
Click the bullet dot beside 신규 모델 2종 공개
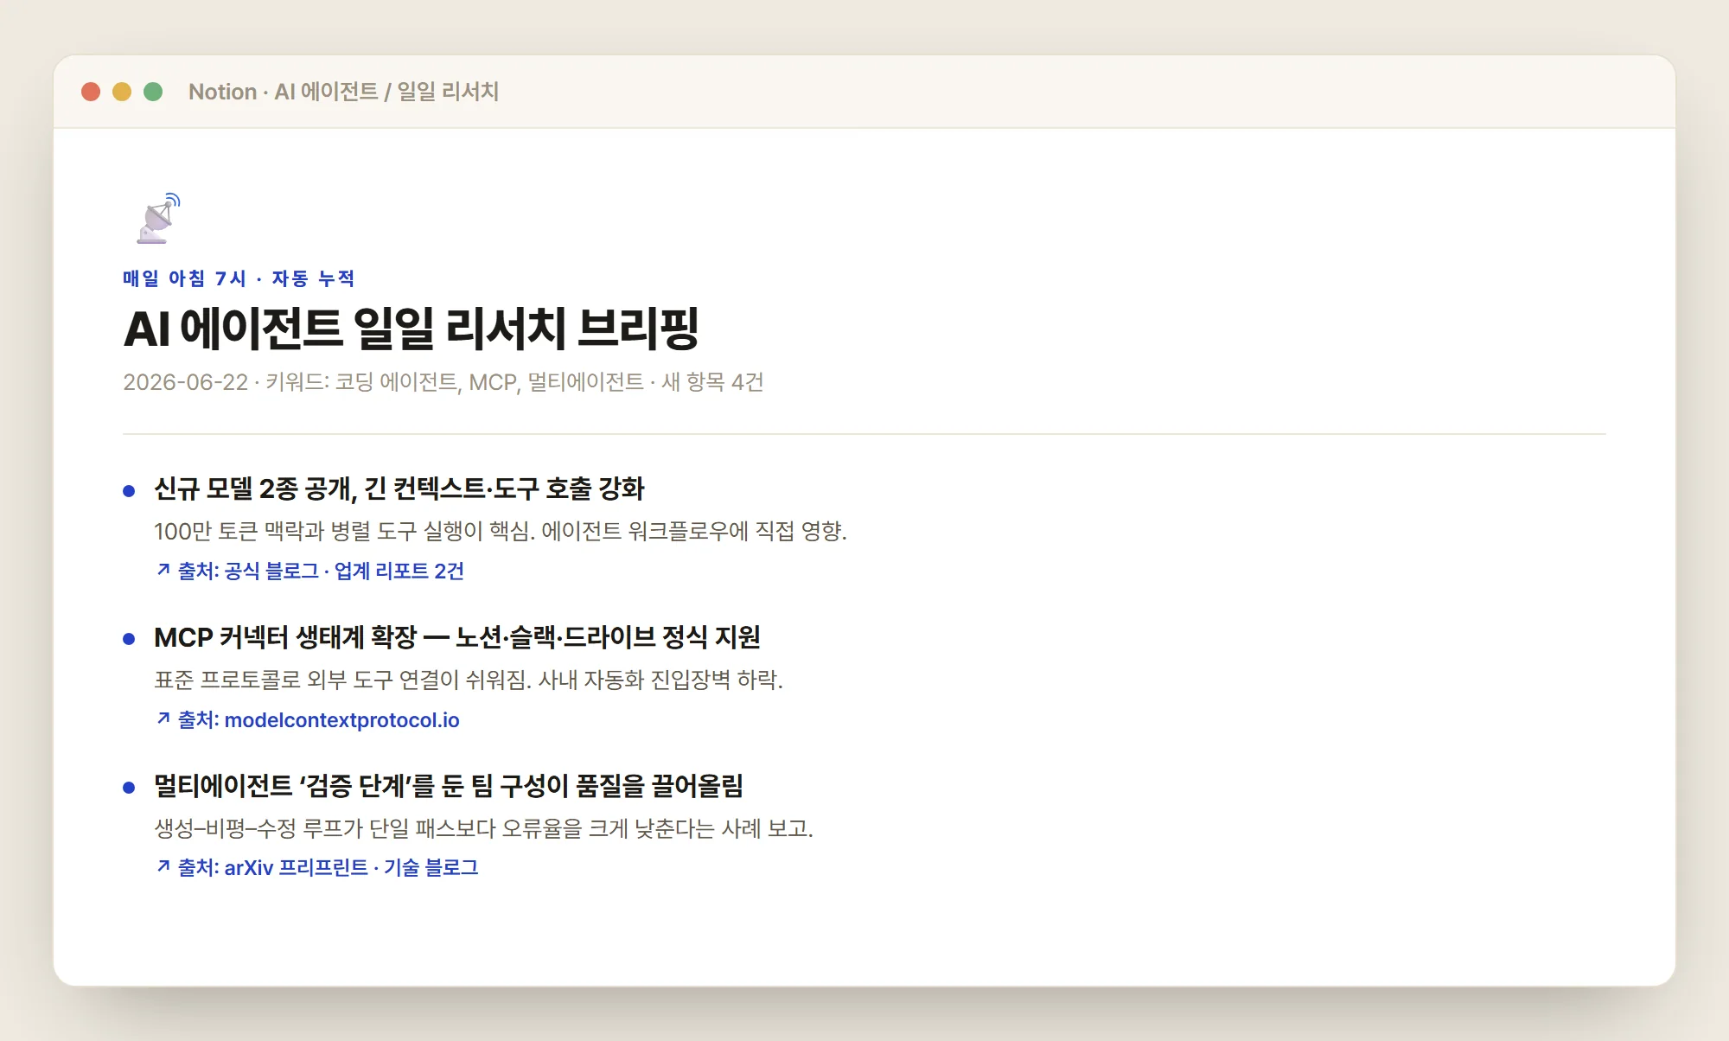(x=129, y=491)
